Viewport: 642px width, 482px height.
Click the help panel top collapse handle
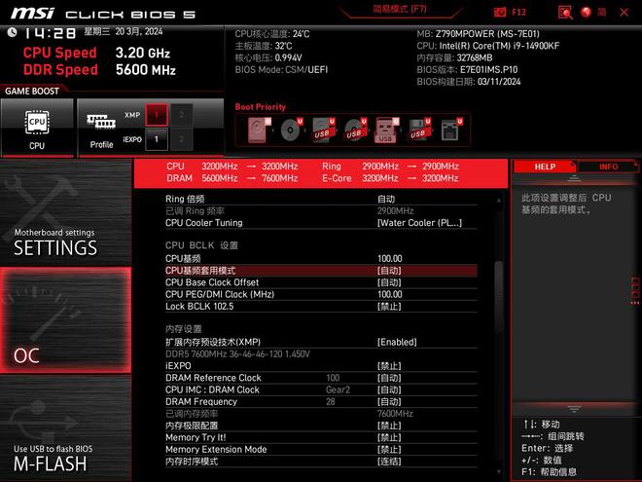[x=574, y=178]
